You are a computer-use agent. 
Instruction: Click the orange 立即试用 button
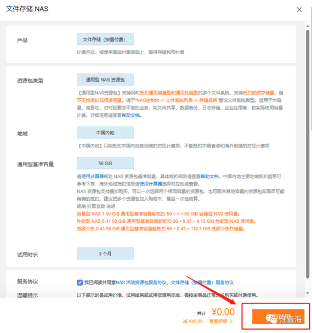click(x=278, y=317)
